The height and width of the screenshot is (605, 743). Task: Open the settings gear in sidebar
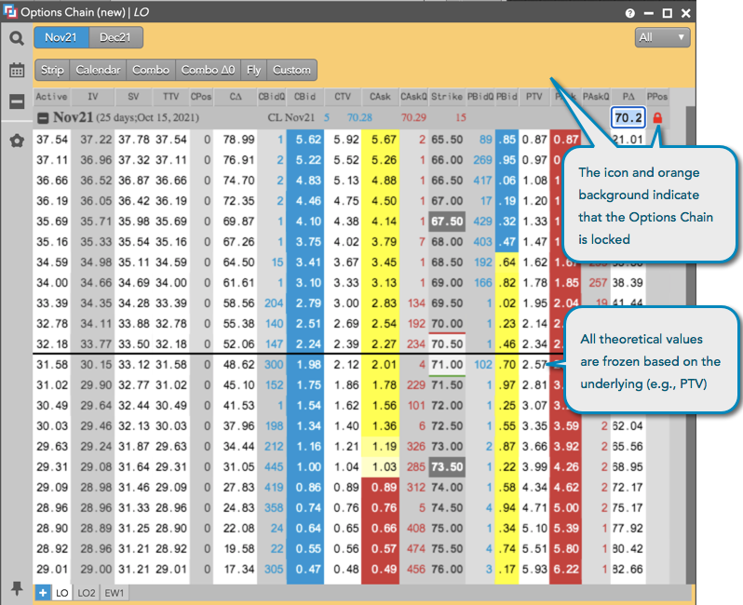coord(17,141)
